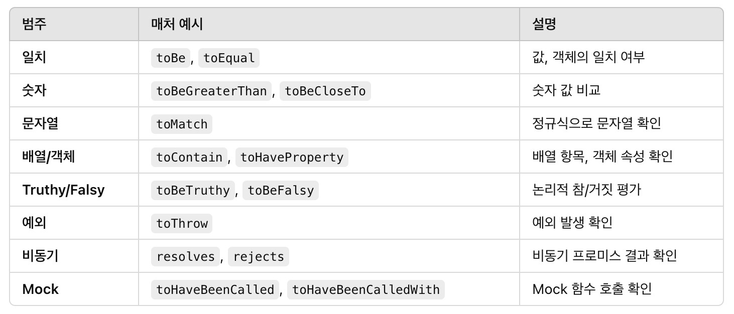Click the resolves code chip
This screenshot has height=314, width=734.
pyautogui.click(x=185, y=256)
